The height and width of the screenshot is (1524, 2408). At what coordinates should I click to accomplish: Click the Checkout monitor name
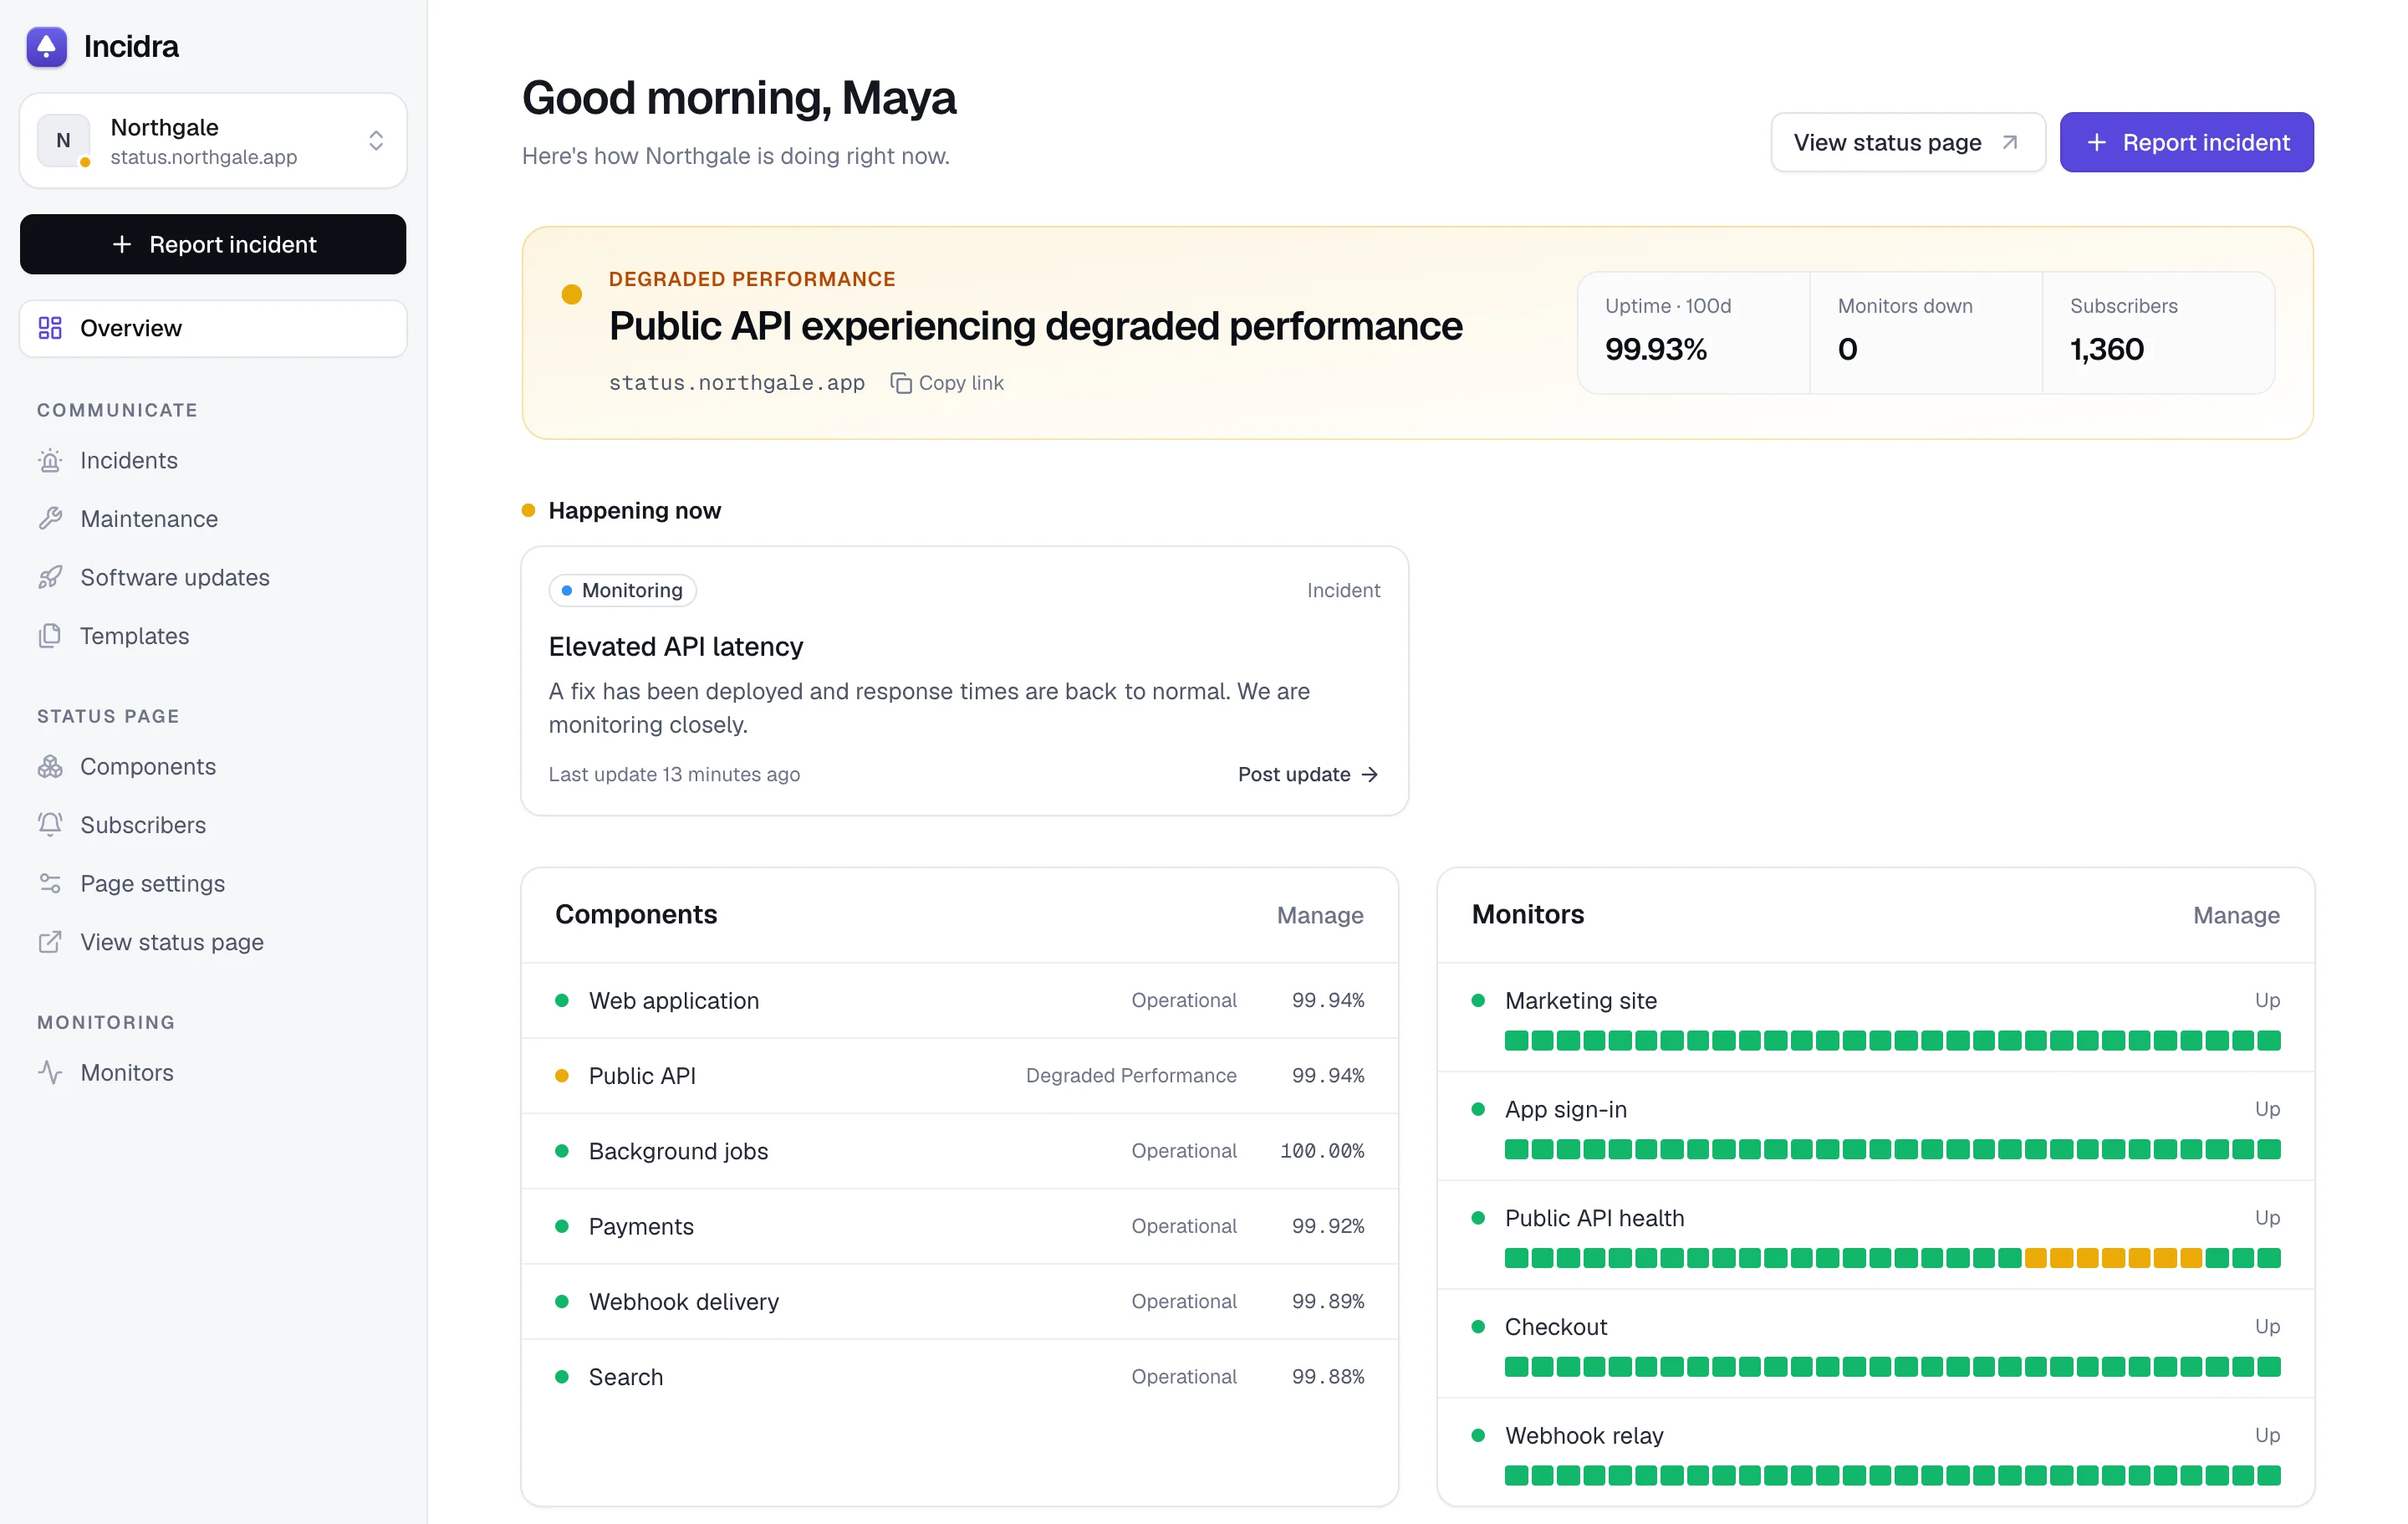[1556, 1327]
